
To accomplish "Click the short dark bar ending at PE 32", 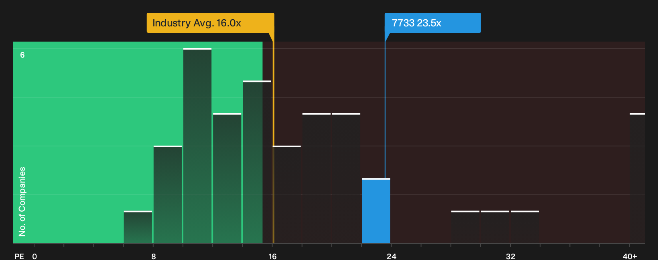I will 495,227.
